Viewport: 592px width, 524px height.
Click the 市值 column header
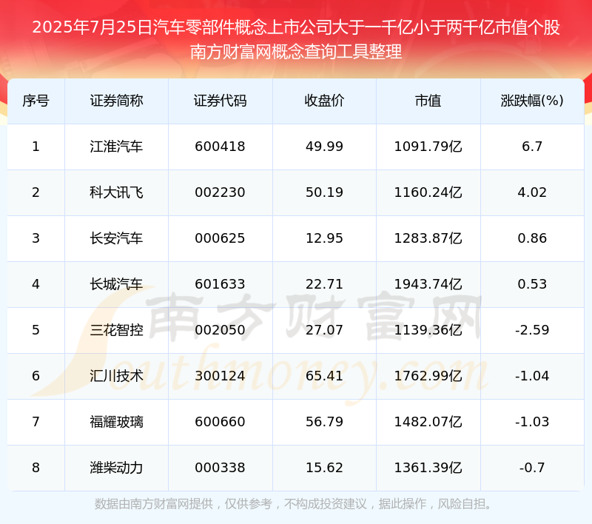point(428,101)
